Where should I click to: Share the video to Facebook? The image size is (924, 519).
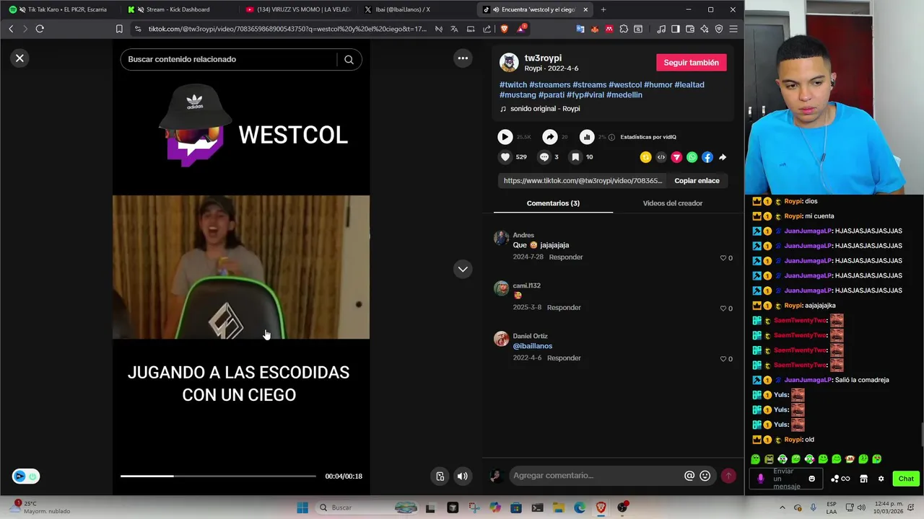click(x=707, y=157)
